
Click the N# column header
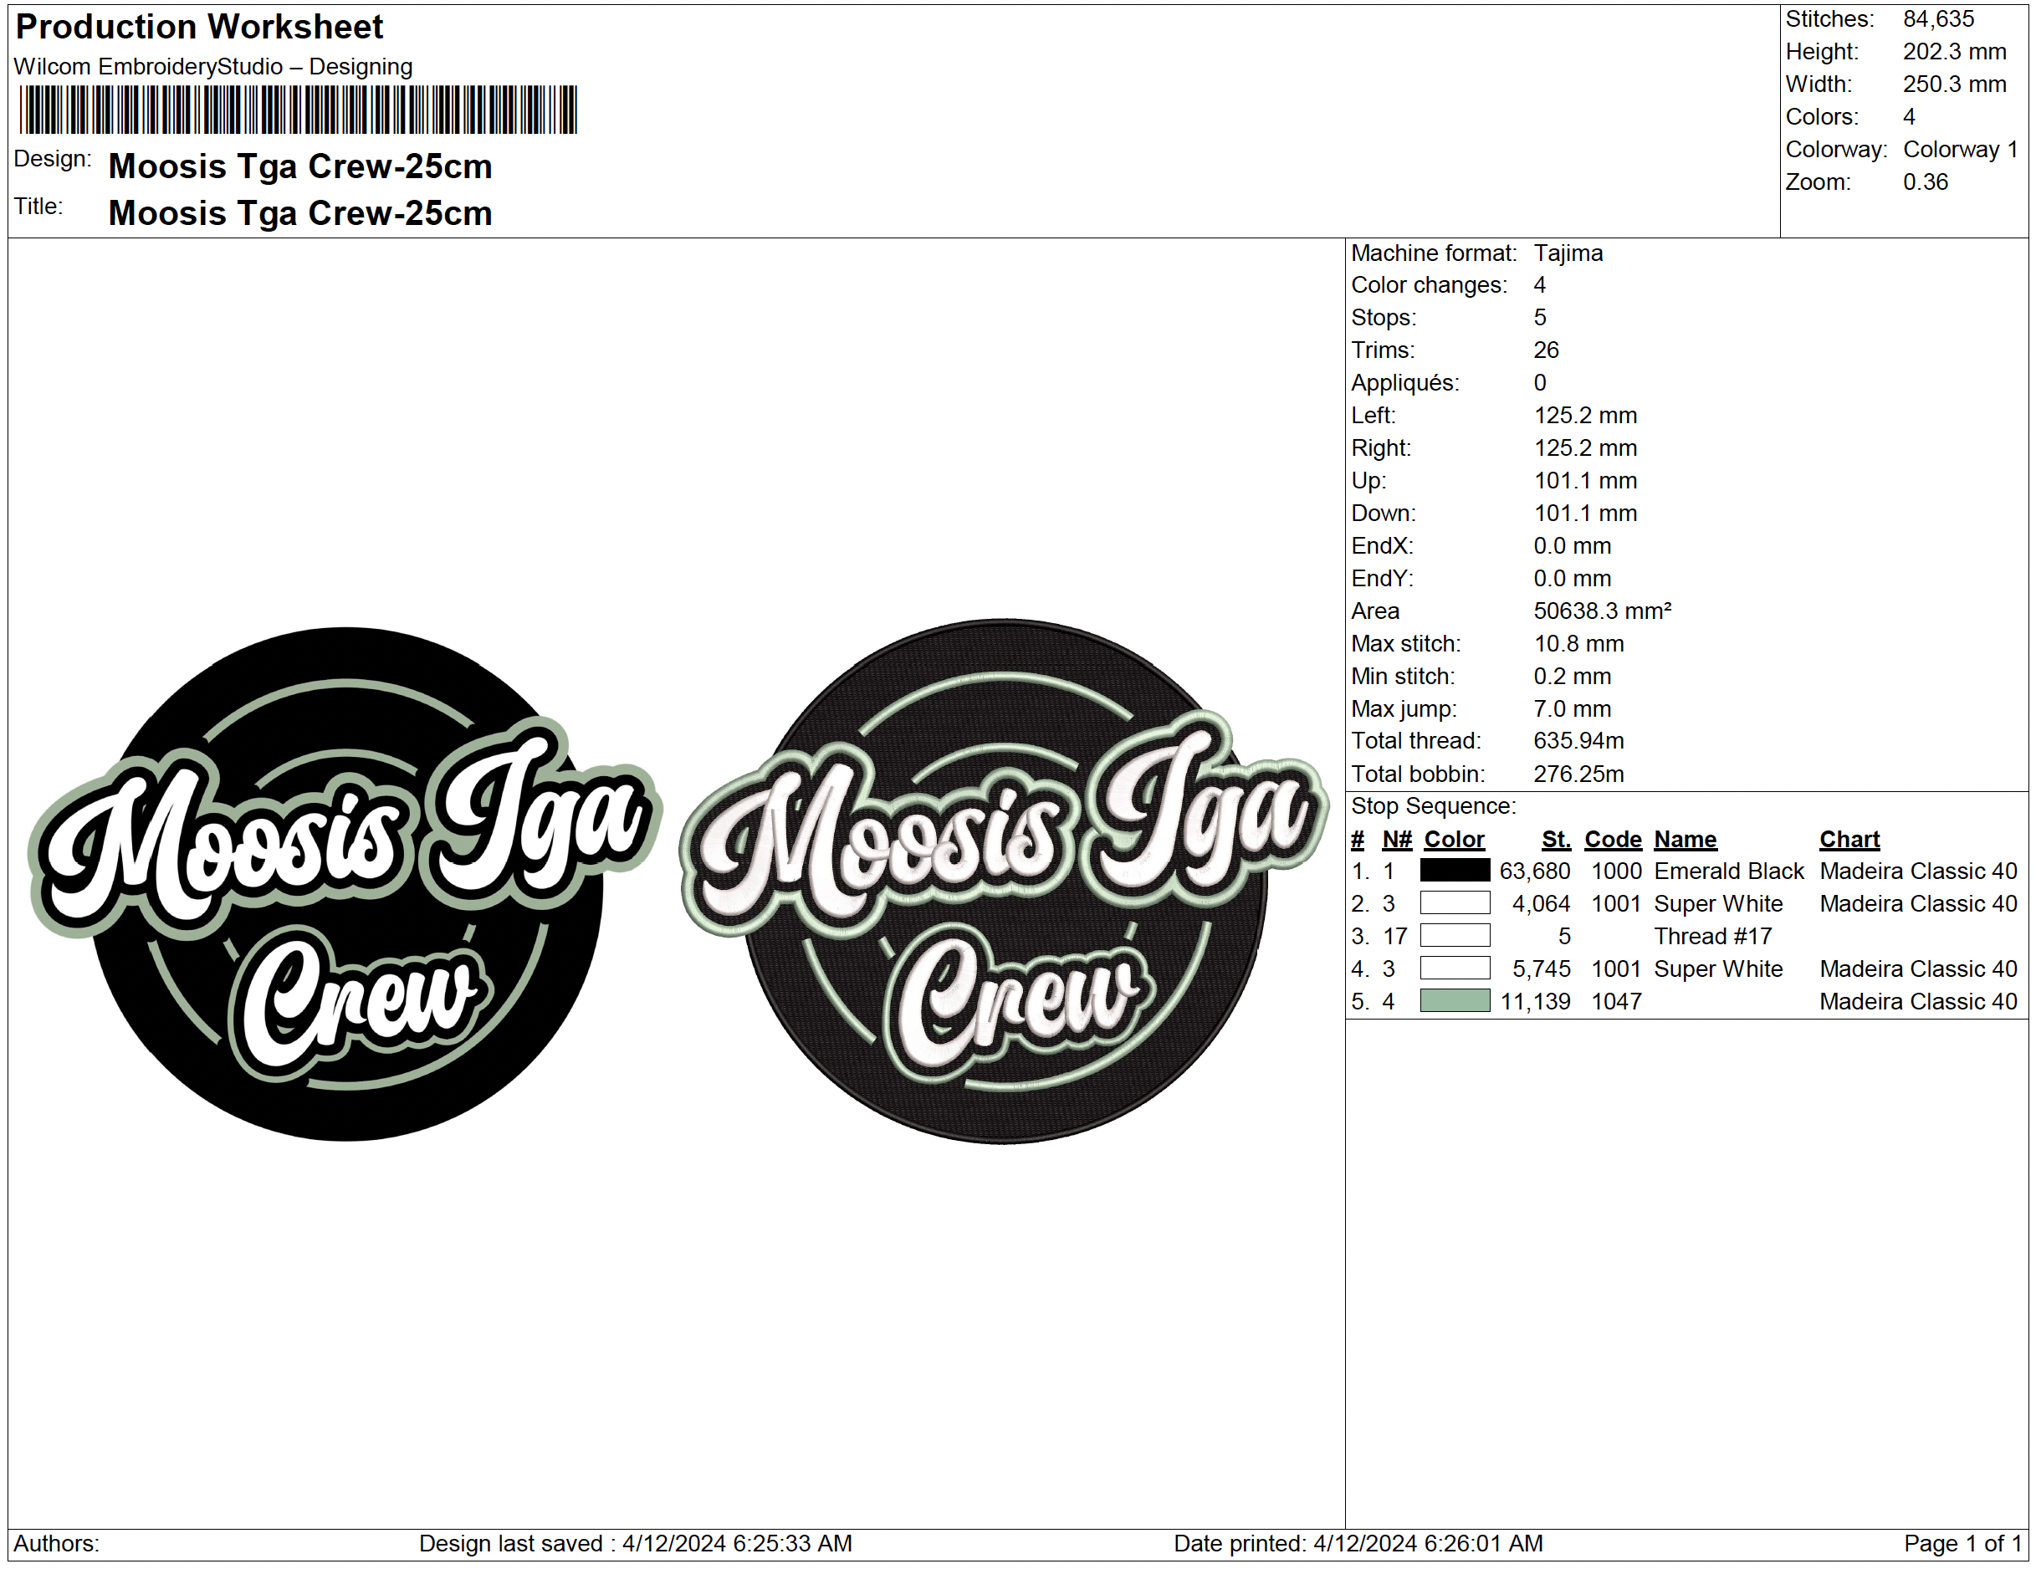1396,839
